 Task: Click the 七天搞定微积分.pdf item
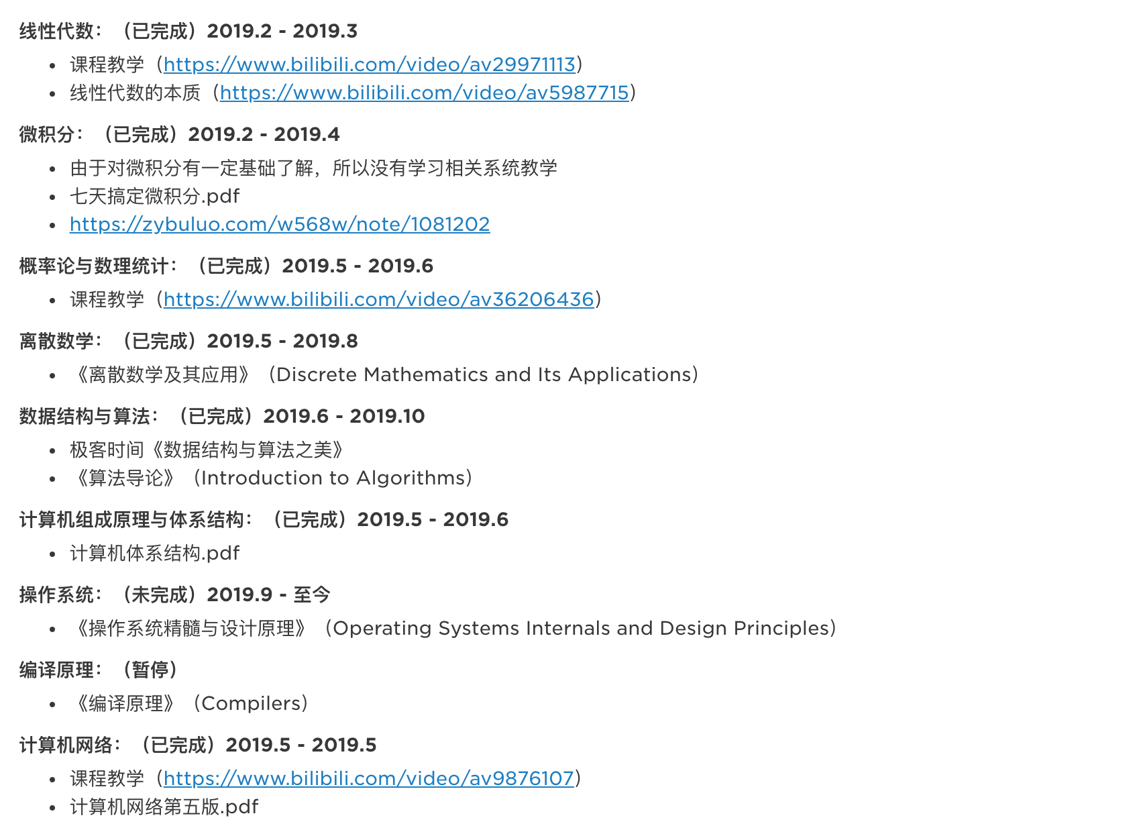pos(155,196)
